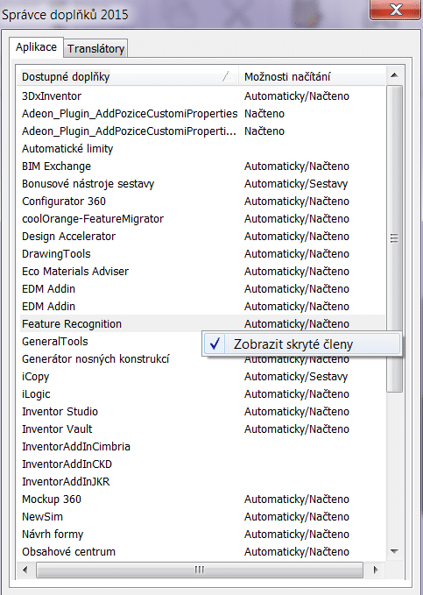Select Návrh formy add-in
The height and width of the screenshot is (595, 423).
point(201,534)
